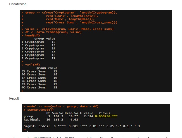This screenshot has width=182, height=138.
Task: Click the highlighted p-value 0.000596
Action: point(103,116)
